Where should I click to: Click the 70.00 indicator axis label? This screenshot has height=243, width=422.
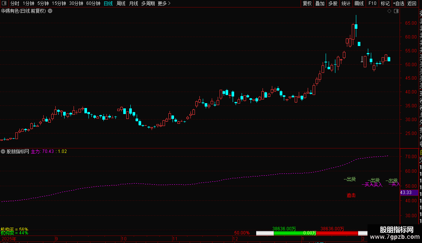click(411, 157)
